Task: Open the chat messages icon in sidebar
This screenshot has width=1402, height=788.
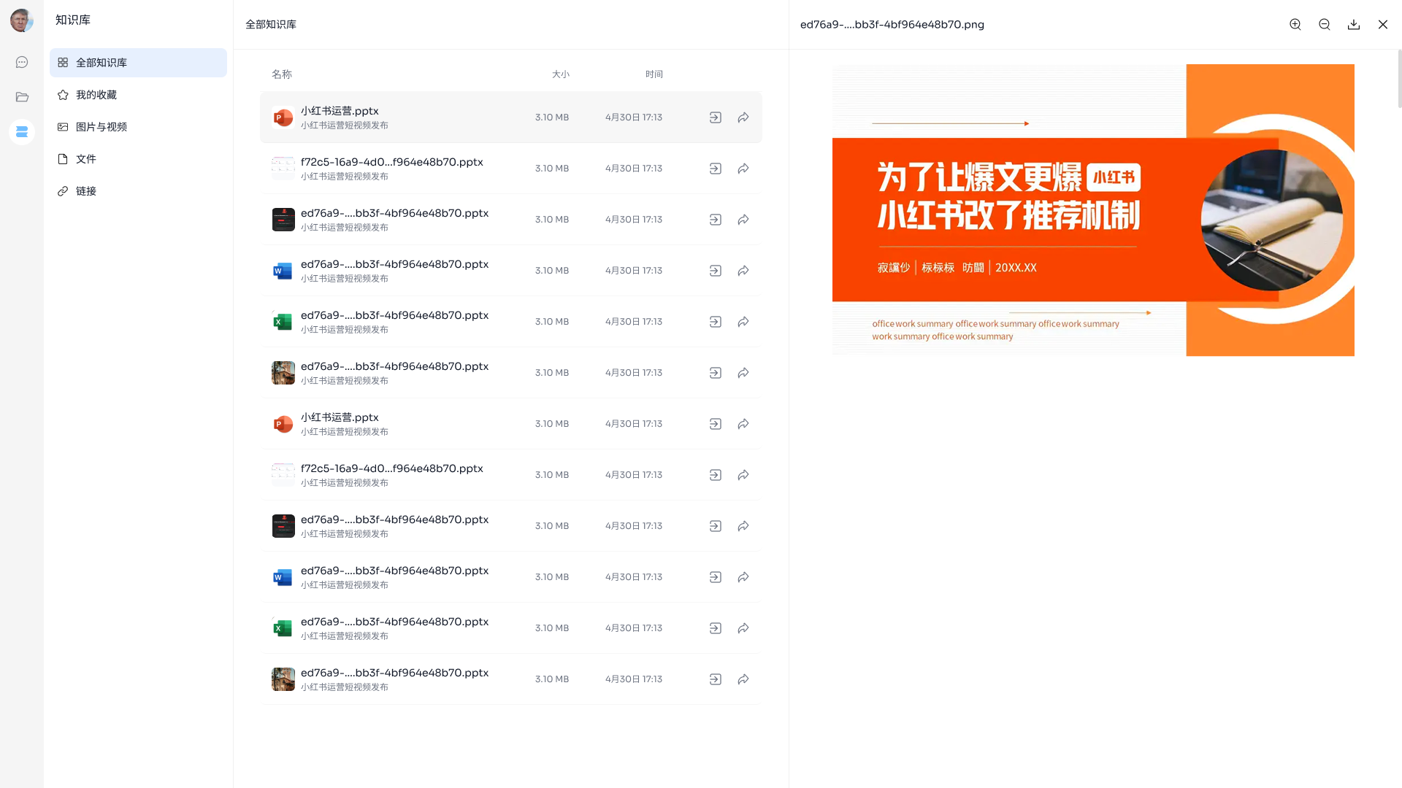Action: tap(22, 63)
